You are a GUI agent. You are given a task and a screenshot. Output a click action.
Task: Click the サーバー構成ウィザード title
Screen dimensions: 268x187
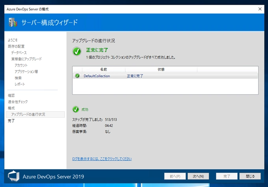pyautogui.click(x=49, y=22)
